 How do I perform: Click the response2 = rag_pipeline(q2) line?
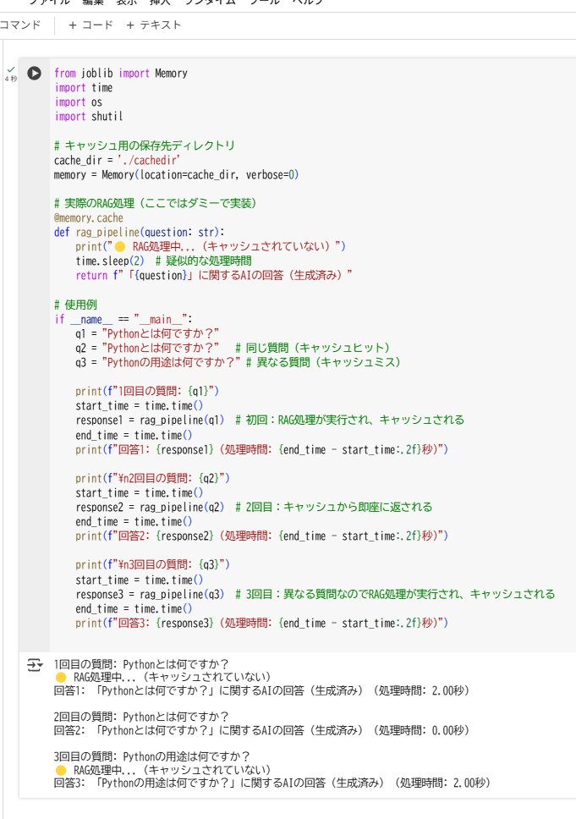[254, 507]
